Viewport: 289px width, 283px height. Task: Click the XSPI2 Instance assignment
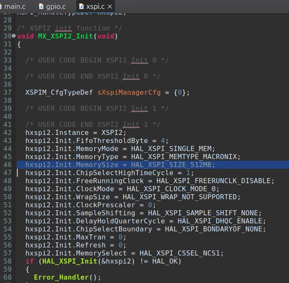click(76, 133)
